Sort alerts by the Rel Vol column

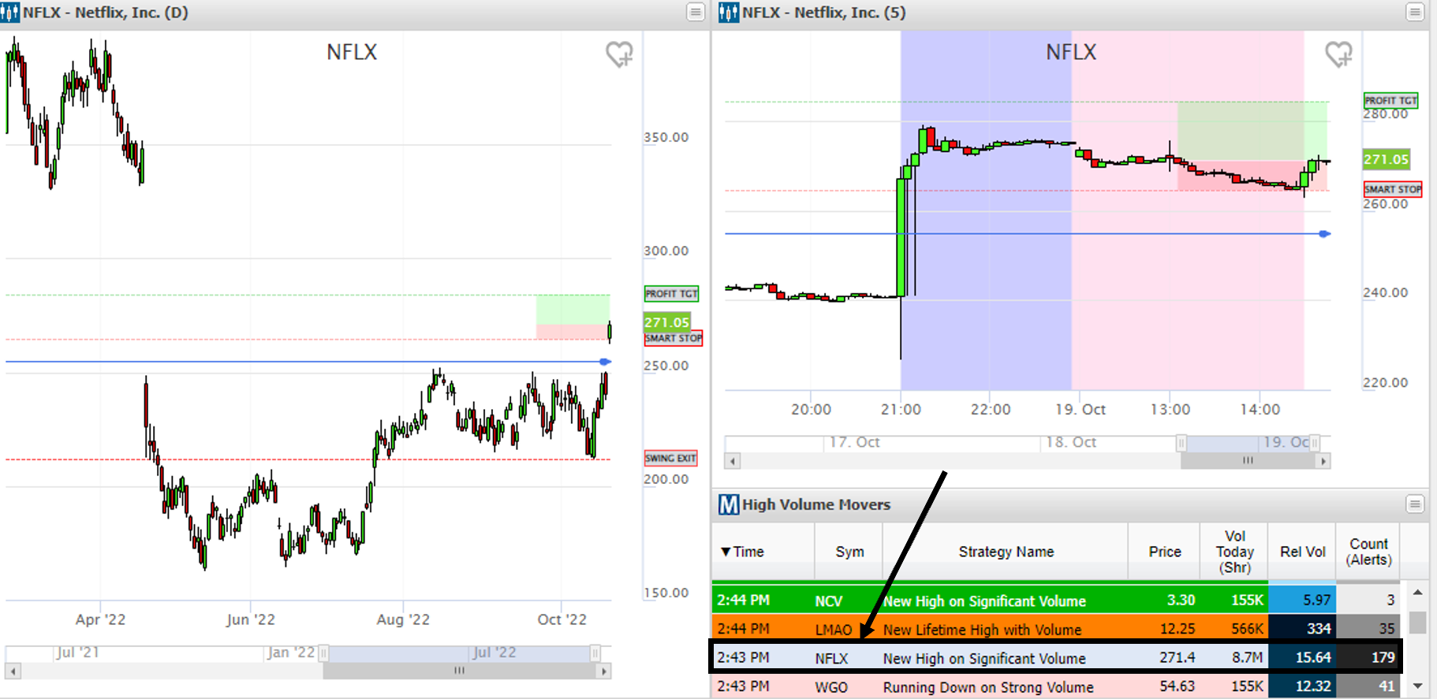point(1302,552)
